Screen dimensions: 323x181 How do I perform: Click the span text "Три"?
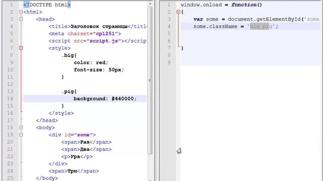(x=72, y=171)
